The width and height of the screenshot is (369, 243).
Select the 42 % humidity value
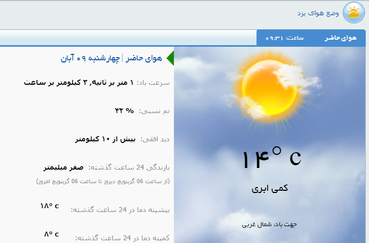(x=124, y=111)
